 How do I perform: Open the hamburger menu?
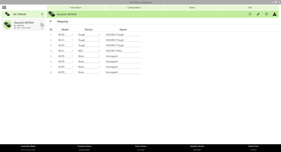(x=4, y=7)
